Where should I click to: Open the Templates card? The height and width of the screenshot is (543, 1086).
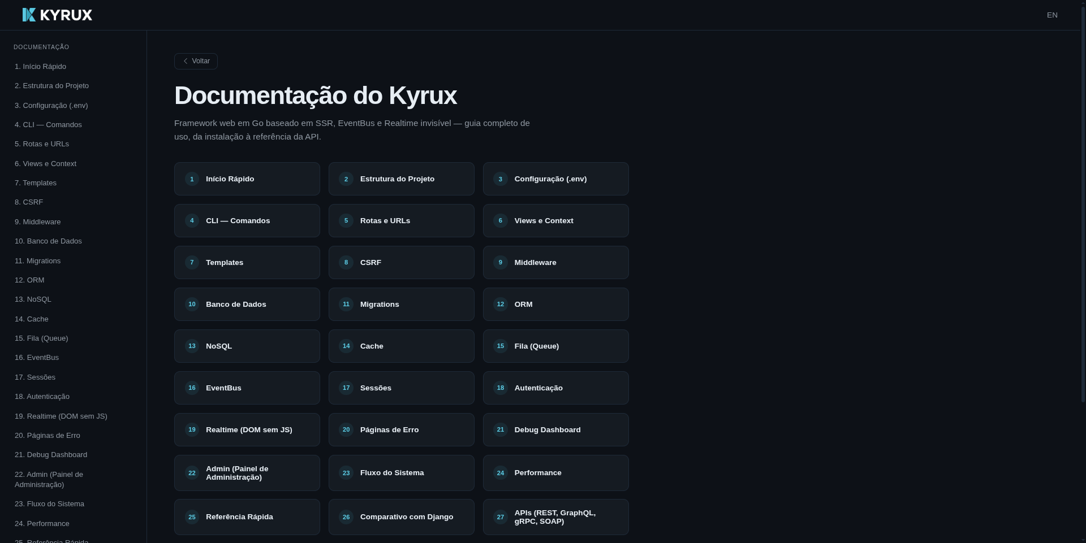click(x=247, y=263)
